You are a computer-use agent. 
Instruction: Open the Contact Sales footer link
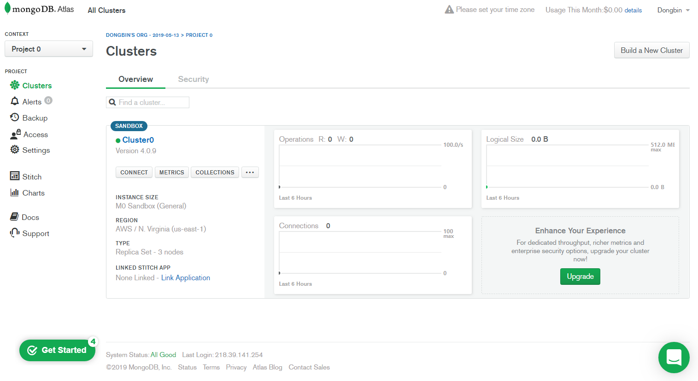point(309,367)
